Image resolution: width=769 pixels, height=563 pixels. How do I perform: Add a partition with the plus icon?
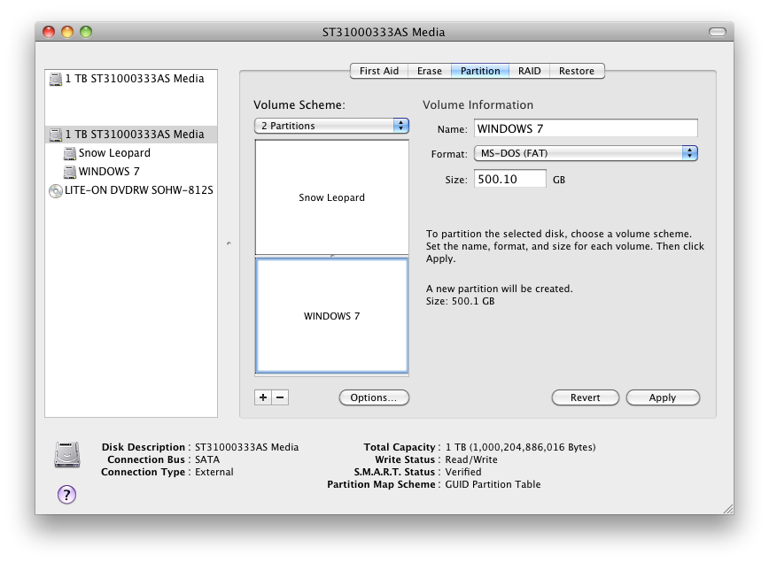(261, 397)
